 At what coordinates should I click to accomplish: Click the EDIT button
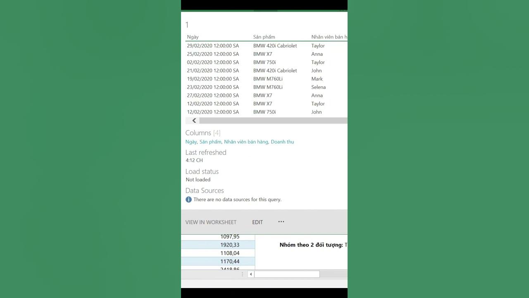[x=257, y=222]
